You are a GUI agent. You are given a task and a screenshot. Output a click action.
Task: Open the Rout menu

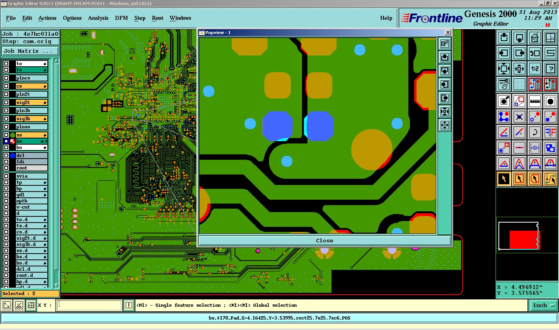tap(158, 18)
